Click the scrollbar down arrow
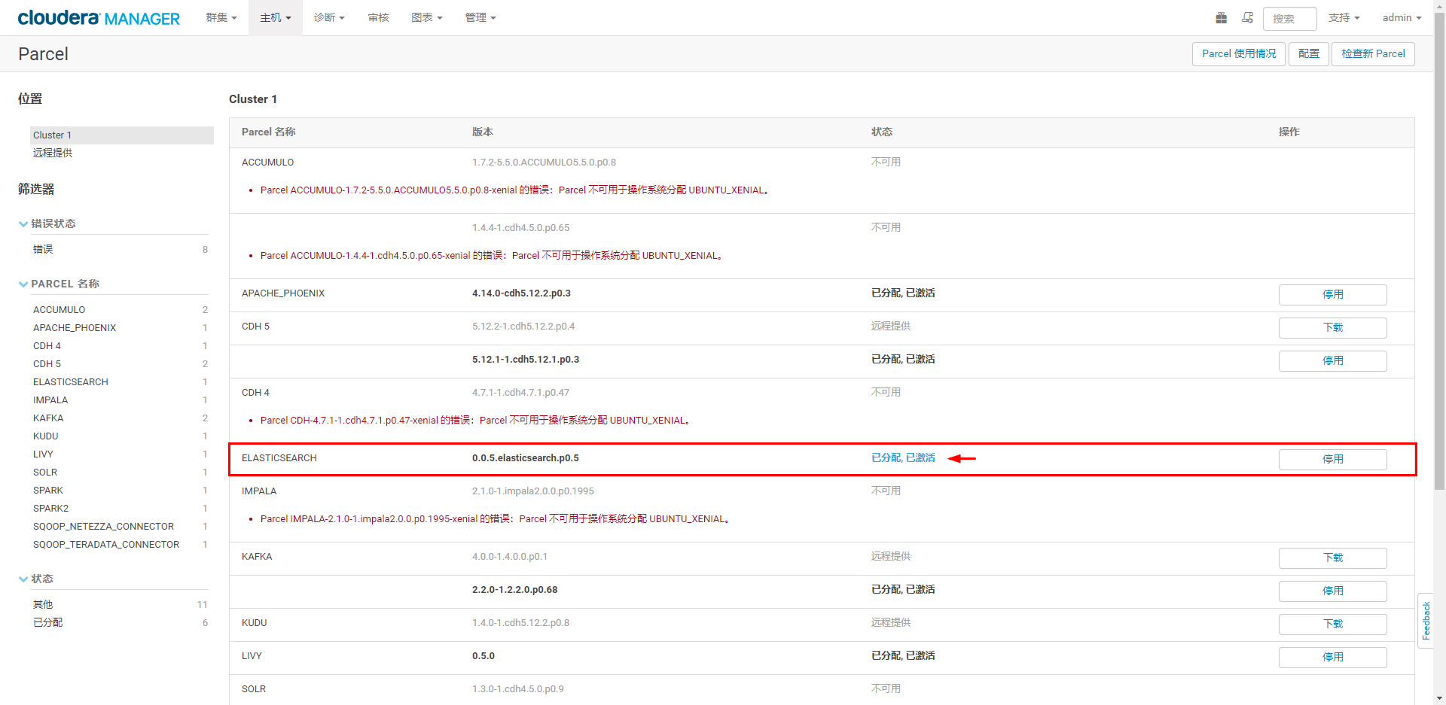 point(1439,699)
